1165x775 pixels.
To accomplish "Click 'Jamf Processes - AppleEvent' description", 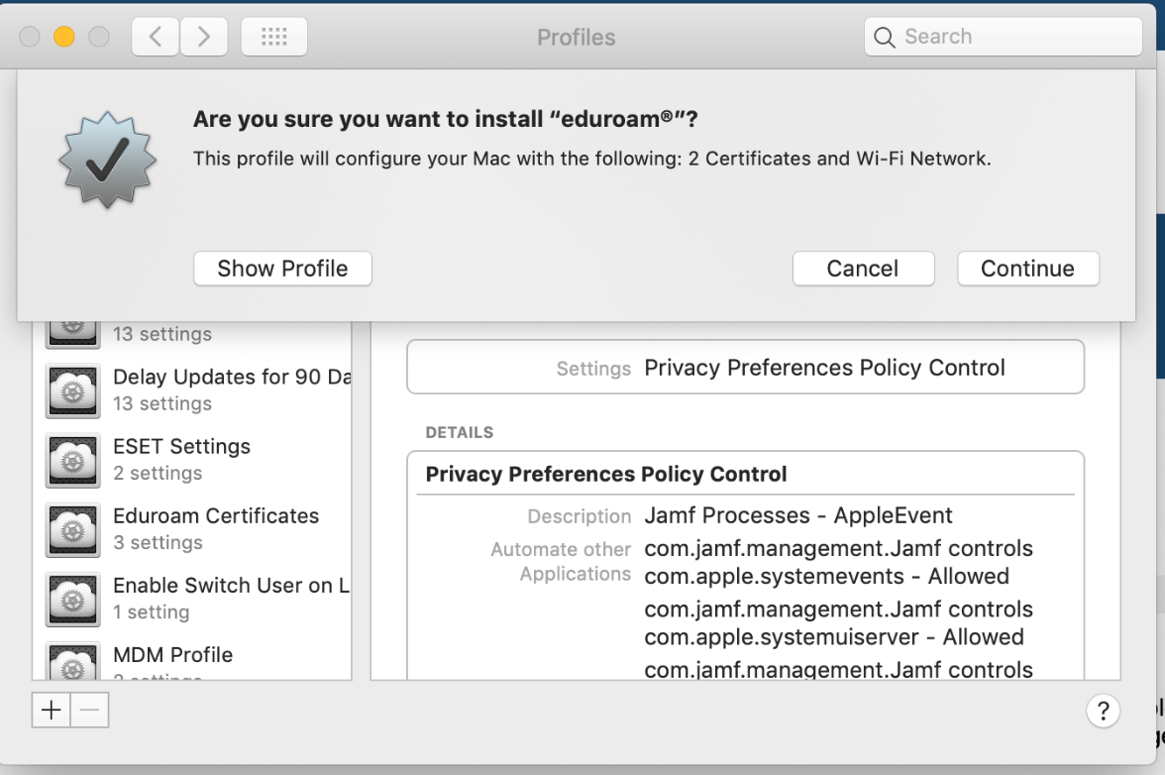I will [798, 515].
